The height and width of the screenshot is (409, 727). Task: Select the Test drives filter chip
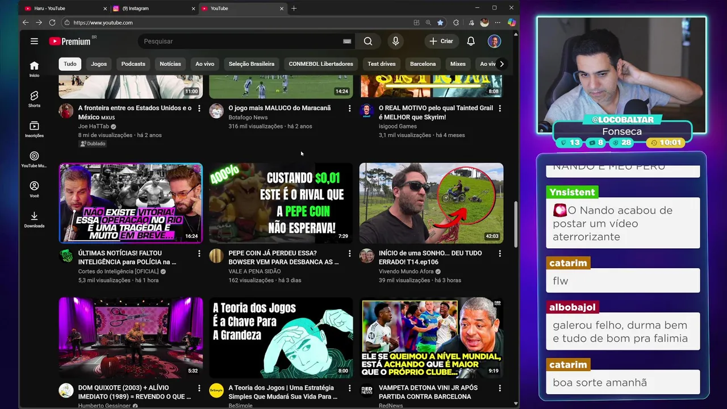pyautogui.click(x=382, y=64)
